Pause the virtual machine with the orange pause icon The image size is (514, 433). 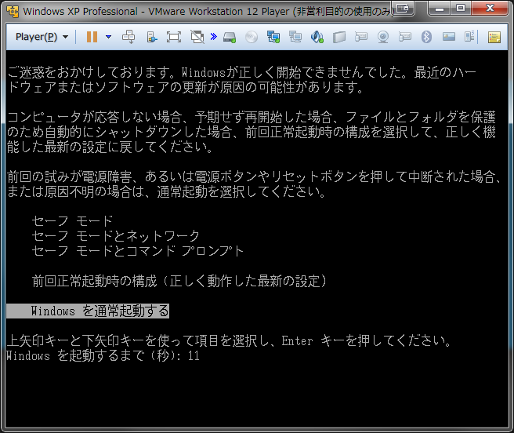point(92,37)
